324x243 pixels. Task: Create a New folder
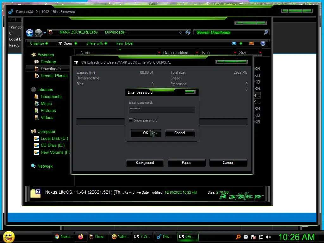tap(125, 43)
